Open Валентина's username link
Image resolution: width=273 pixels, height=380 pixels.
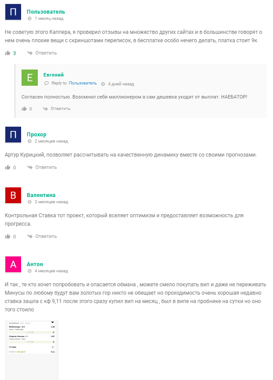(x=41, y=195)
